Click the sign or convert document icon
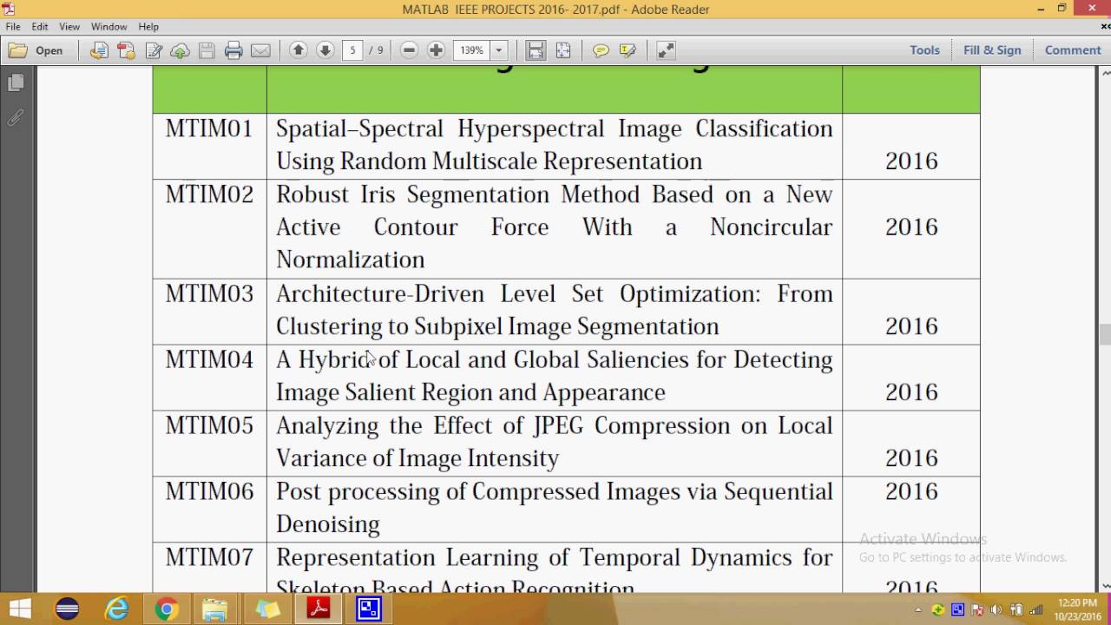The height and width of the screenshot is (625, 1111). click(99, 50)
